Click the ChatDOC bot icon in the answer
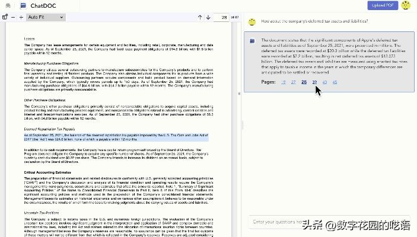The height and width of the screenshot is (237, 417). point(252,41)
